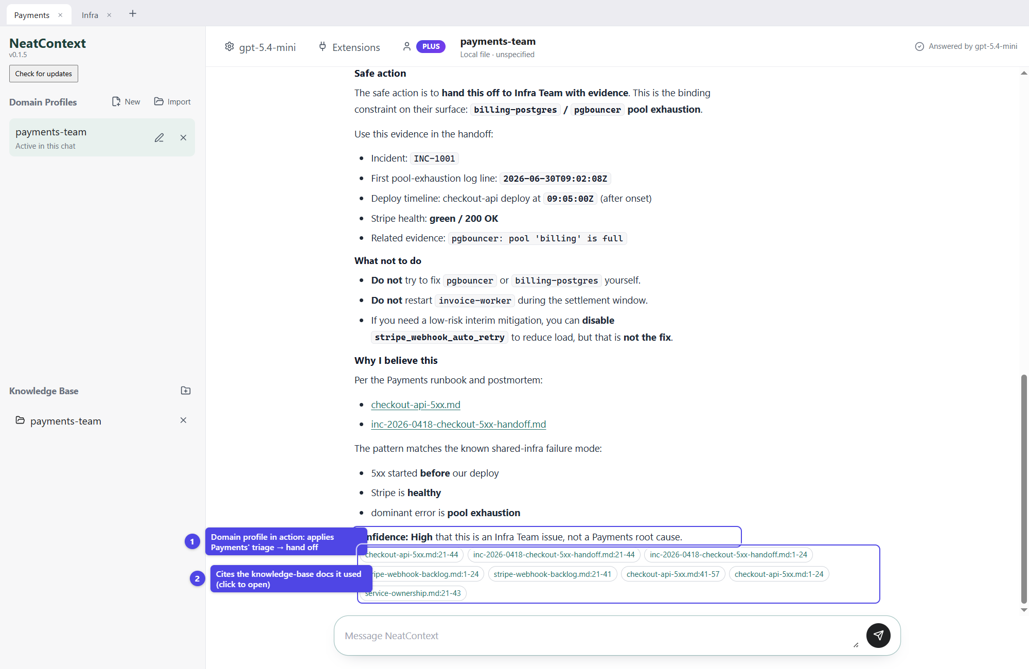
Task: Click the Domain Profiles section heading
Action: (43, 102)
